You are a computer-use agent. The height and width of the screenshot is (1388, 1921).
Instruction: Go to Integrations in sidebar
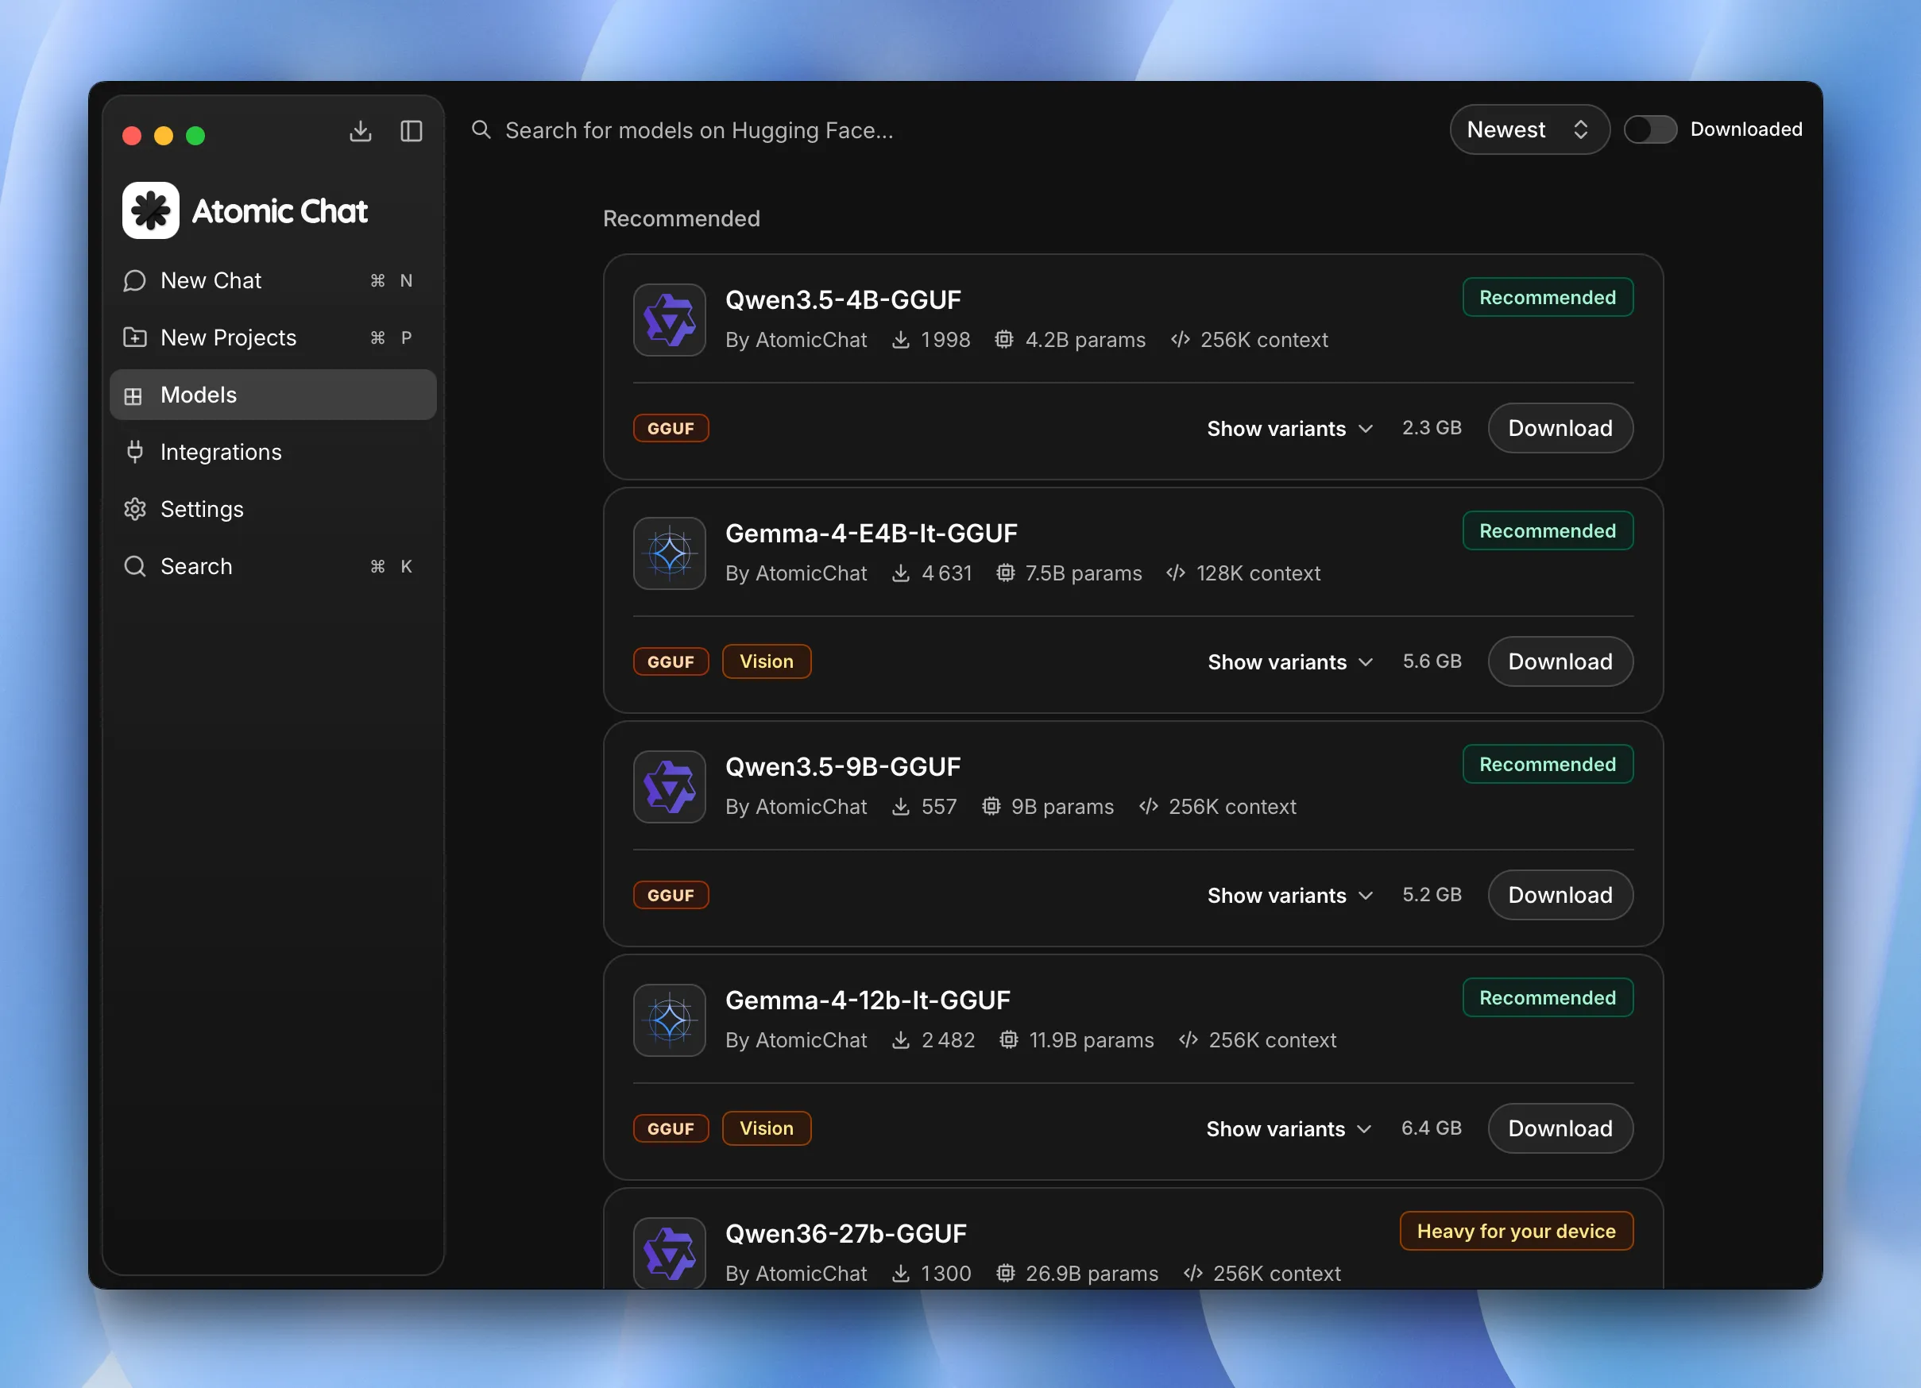point(272,452)
